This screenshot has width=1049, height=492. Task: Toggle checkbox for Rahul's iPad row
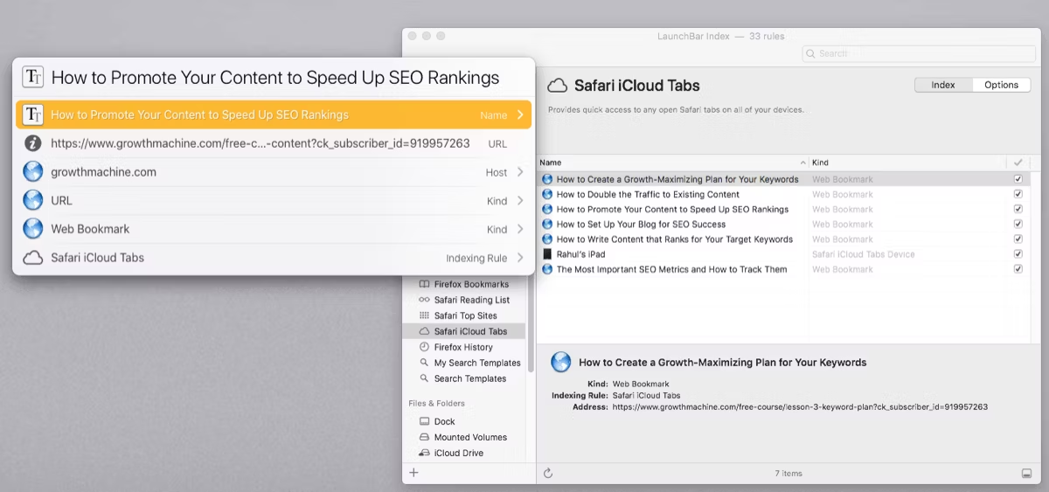coord(1018,253)
